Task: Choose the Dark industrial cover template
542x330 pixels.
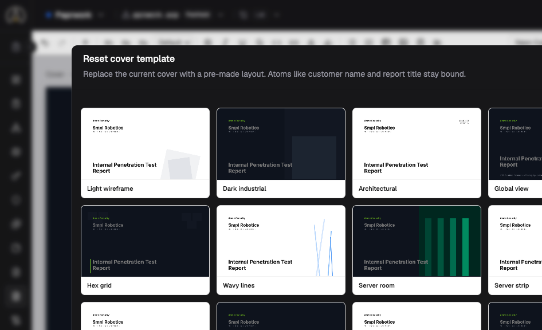Action: coord(281,153)
